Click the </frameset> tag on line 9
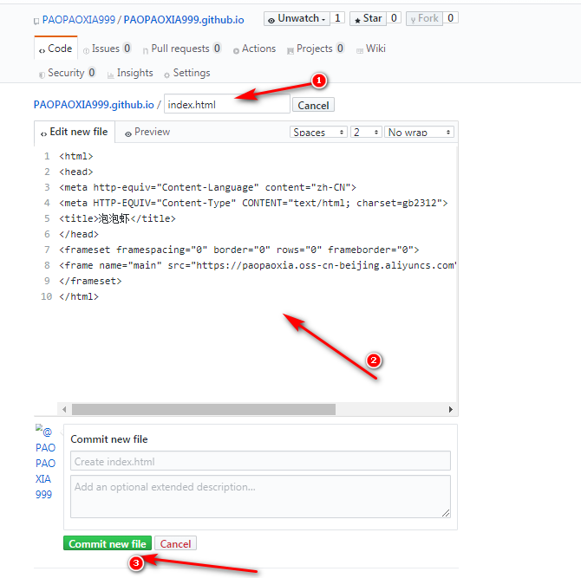Image resolution: width=581 pixels, height=578 pixels. [x=90, y=281]
